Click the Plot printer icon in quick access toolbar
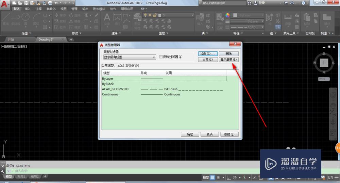340x183 pixels. coord(50,3)
